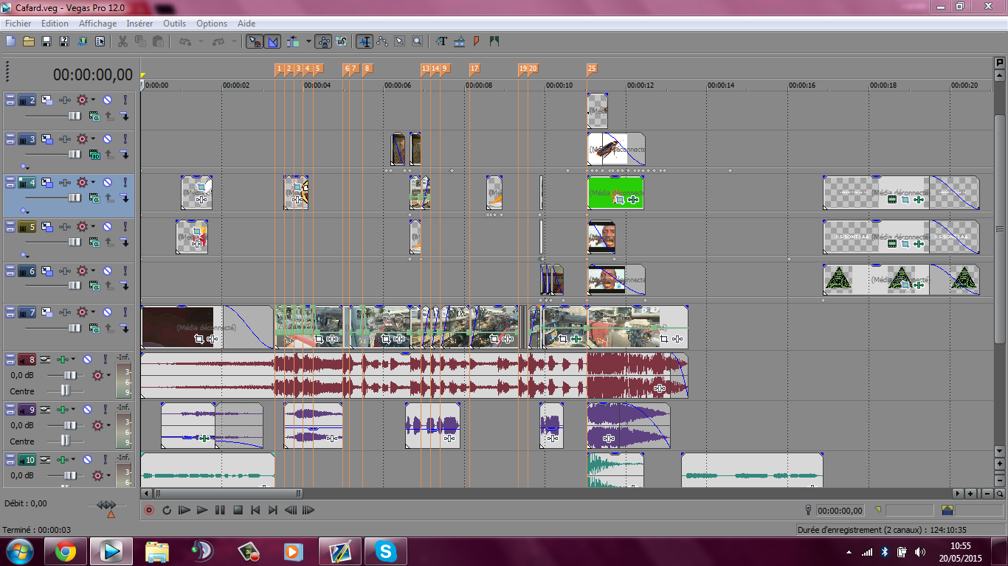The width and height of the screenshot is (1008, 566).
Task: Undo the last action
Action: [185, 41]
